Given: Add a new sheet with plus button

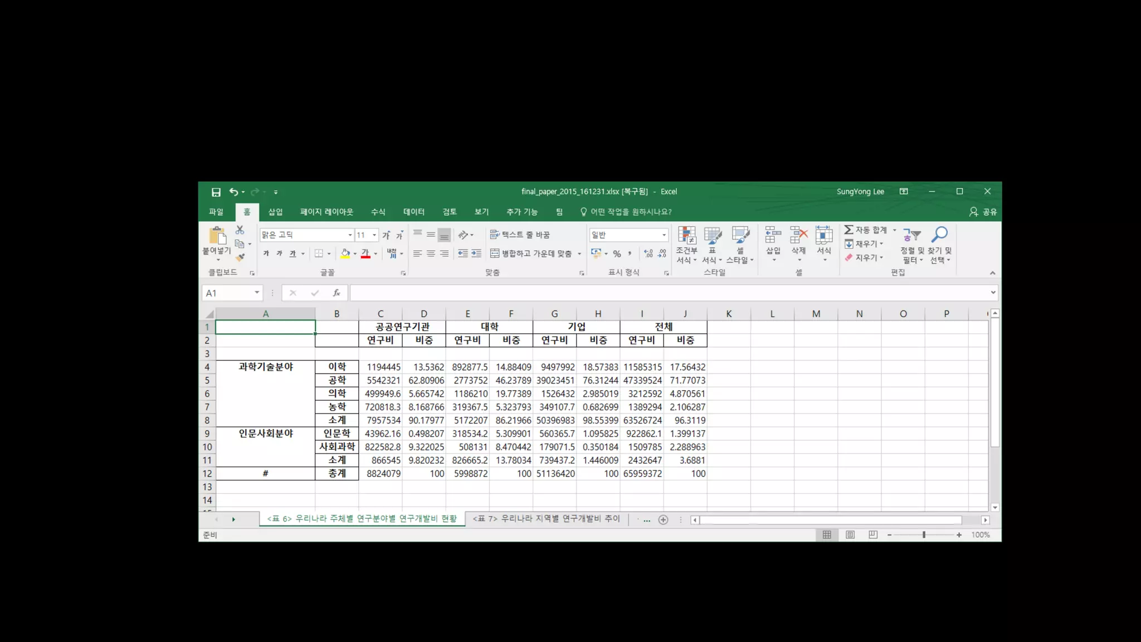Looking at the screenshot, I should click(663, 519).
